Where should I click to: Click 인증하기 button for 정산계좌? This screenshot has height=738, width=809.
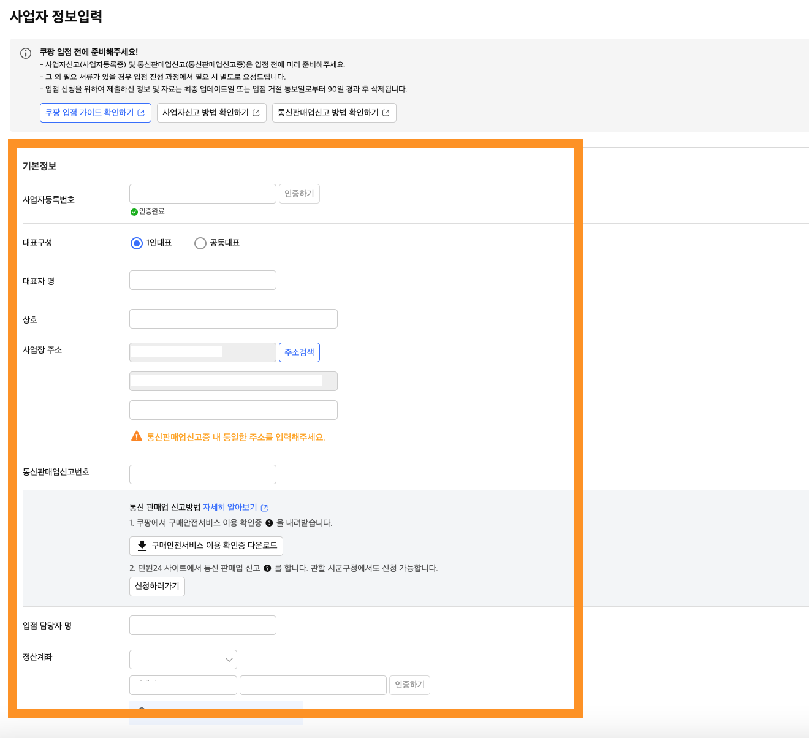tap(409, 685)
